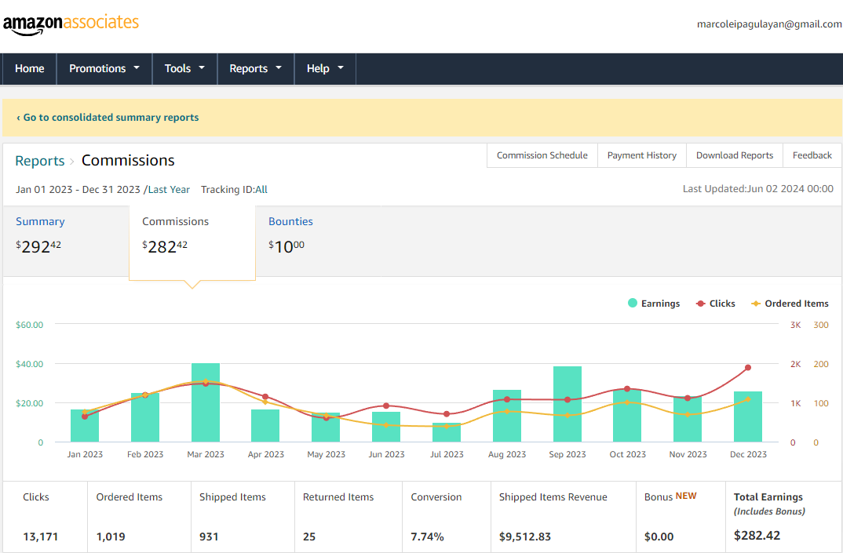
Task: Expand the Tools dropdown menu
Action: coord(185,68)
